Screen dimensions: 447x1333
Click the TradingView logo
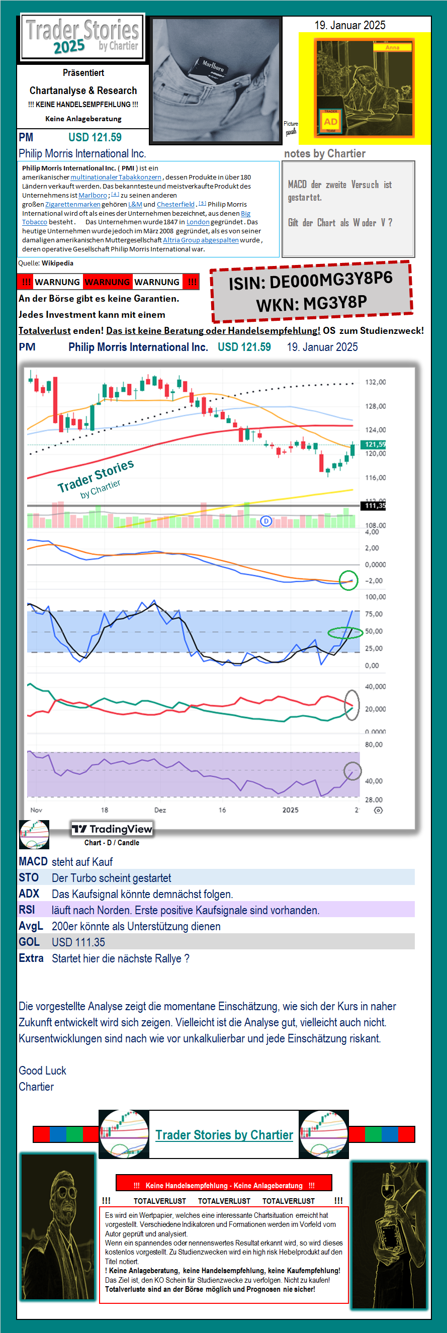tap(112, 829)
